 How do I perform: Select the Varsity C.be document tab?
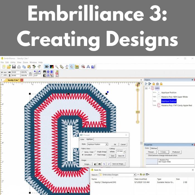[13, 80]
